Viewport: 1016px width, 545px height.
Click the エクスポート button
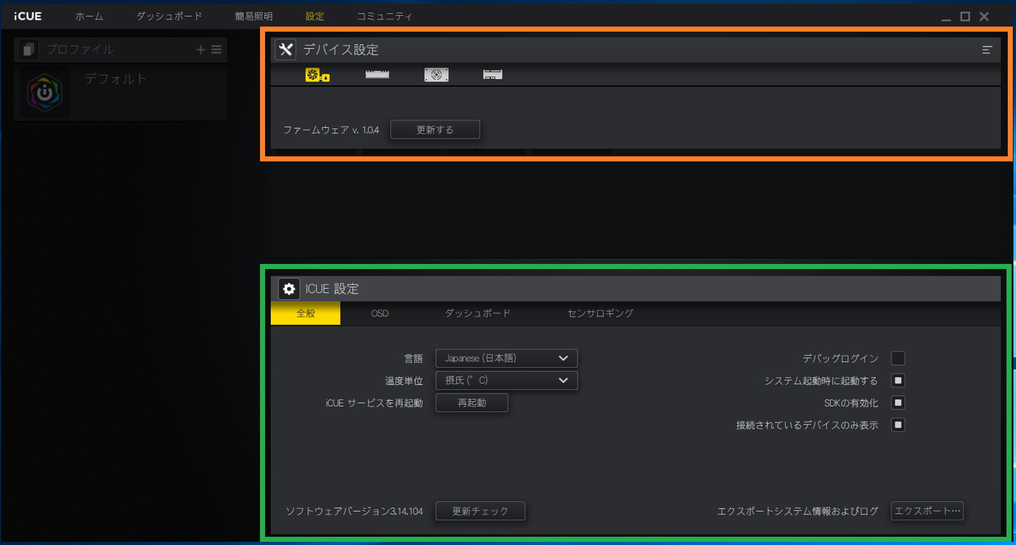(x=927, y=511)
